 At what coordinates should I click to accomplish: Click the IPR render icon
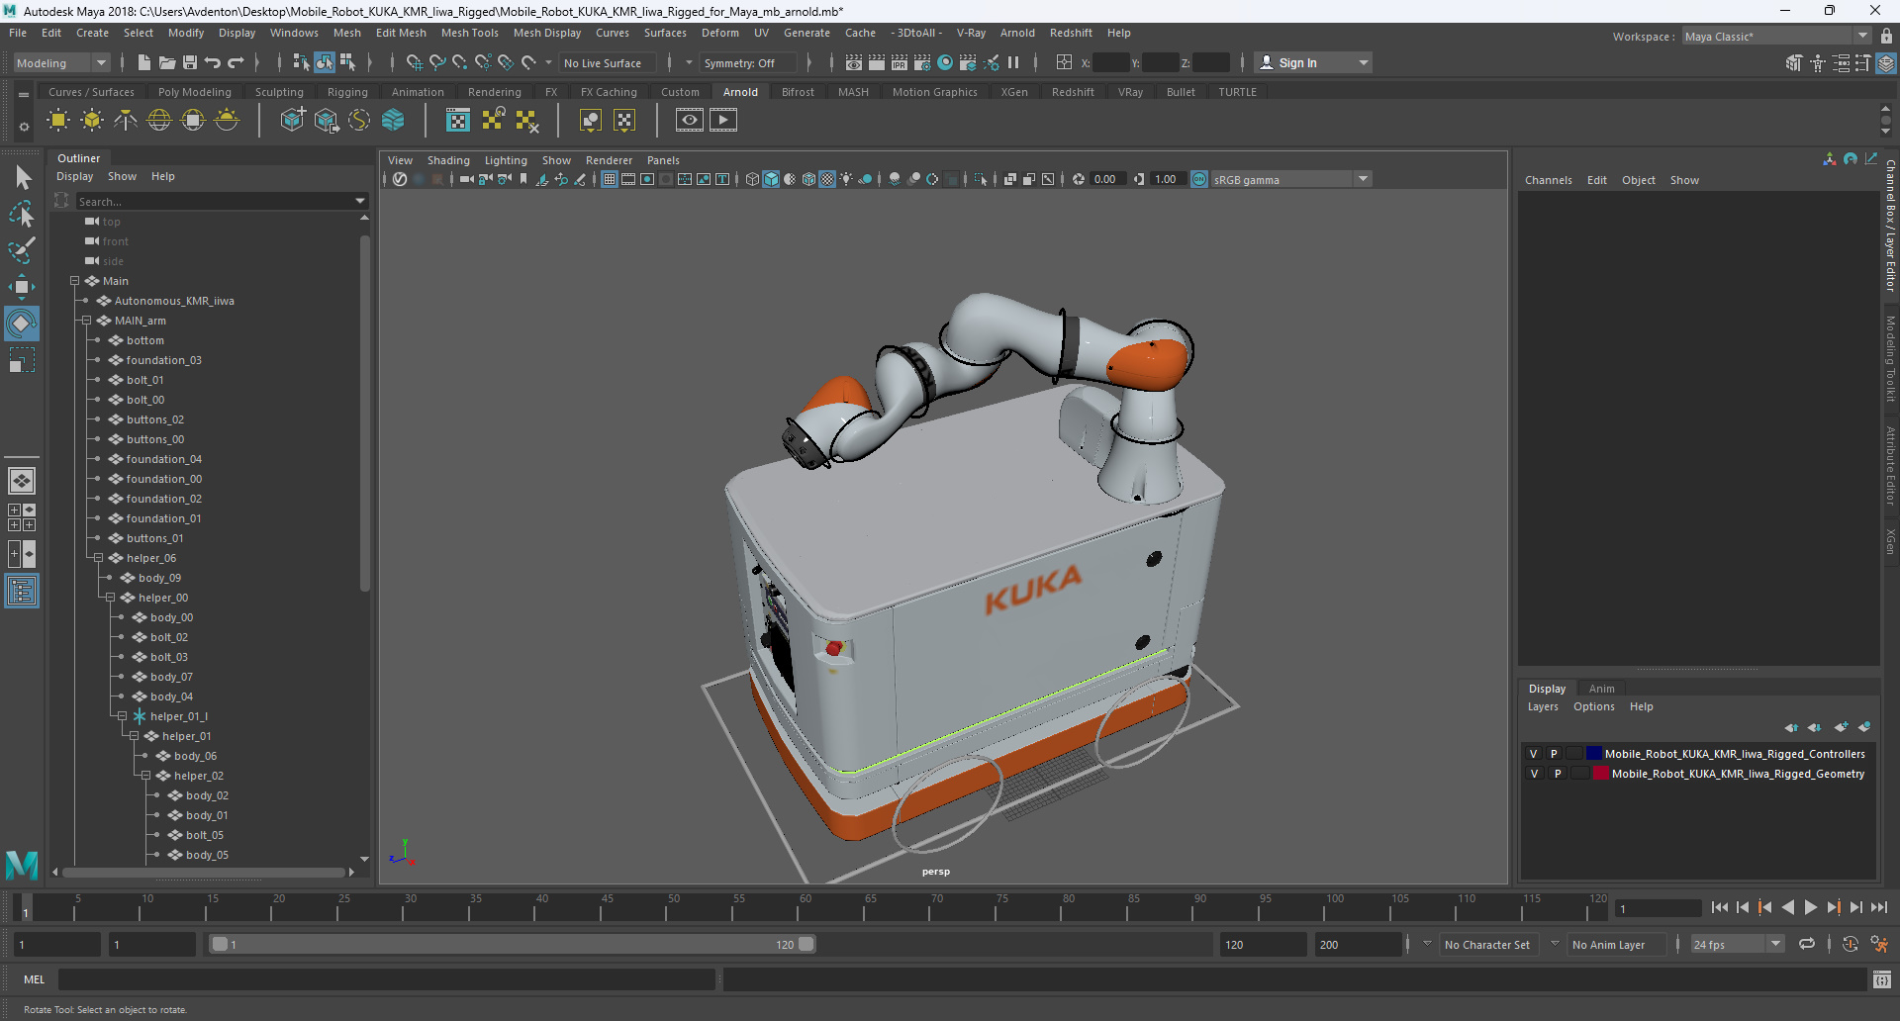tap(900, 62)
